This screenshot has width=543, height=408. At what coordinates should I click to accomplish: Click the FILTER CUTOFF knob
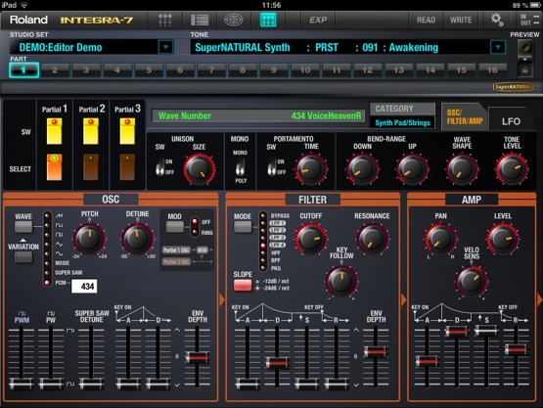click(310, 239)
